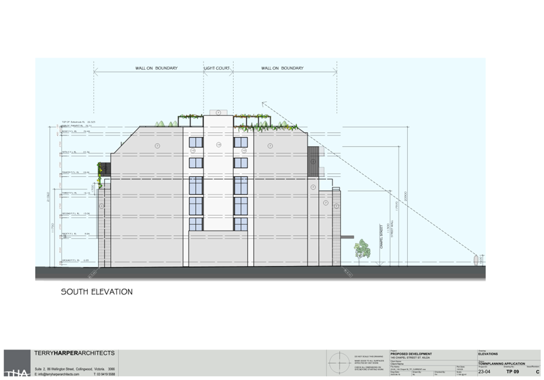Click the TERRYHARPERARCHITECTS firm name

tap(75, 353)
